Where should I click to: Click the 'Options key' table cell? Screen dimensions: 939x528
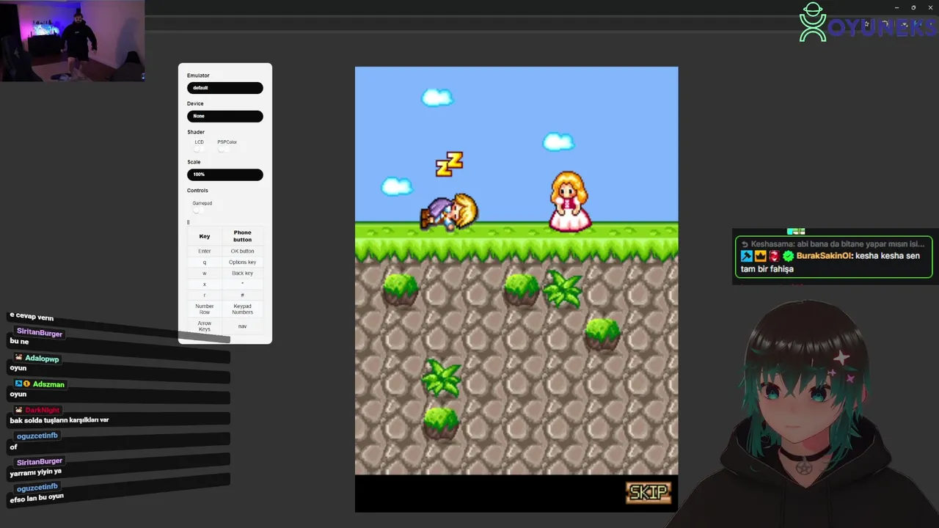[x=242, y=262]
